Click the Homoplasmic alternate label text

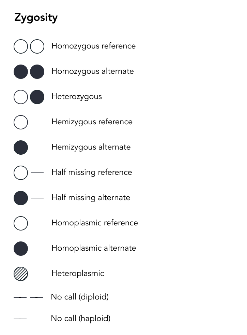[x=94, y=248]
